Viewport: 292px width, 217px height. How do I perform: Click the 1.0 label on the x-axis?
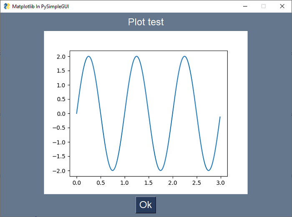pyautogui.click(x=124, y=183)
